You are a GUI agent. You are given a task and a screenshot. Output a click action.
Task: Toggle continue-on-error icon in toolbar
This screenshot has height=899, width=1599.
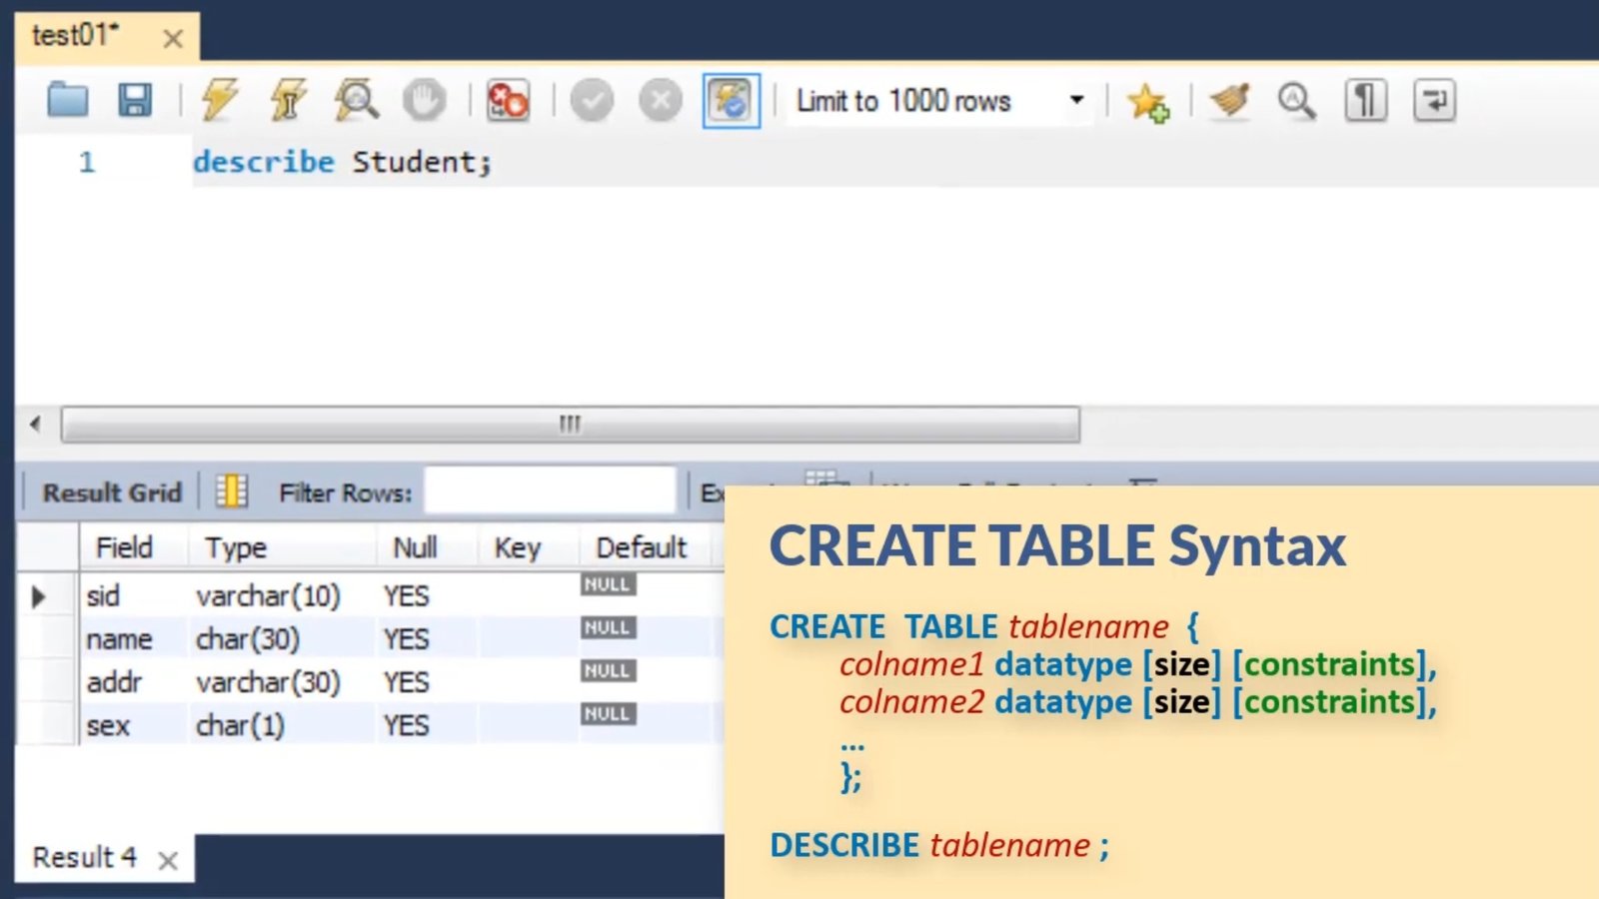508,101
